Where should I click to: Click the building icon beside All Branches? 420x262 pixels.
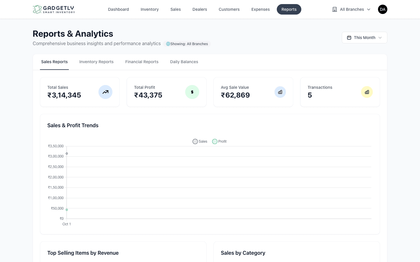click(335, 9)
